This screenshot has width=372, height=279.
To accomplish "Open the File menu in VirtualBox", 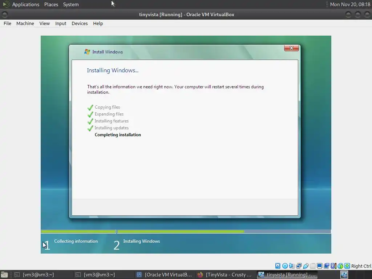I will (7, 23).
